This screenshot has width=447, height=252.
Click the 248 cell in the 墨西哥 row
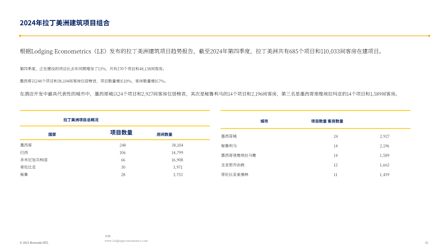coord(122,145)
